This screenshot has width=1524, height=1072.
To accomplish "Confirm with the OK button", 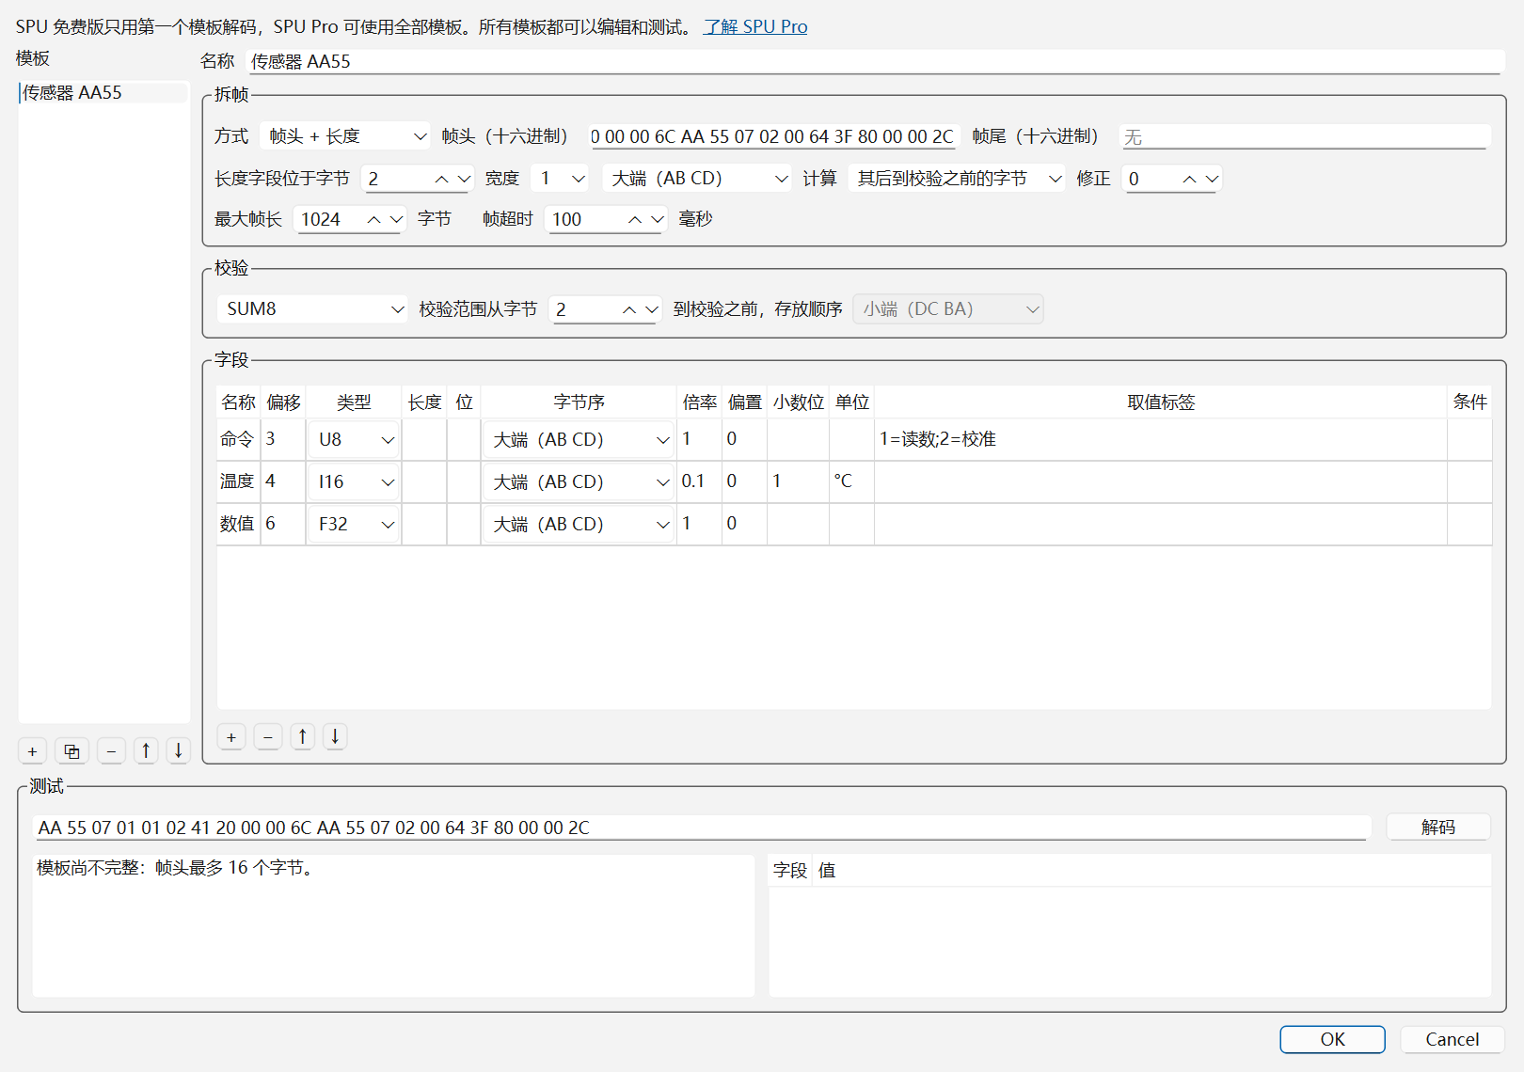I will [x=1332, y=1039].
